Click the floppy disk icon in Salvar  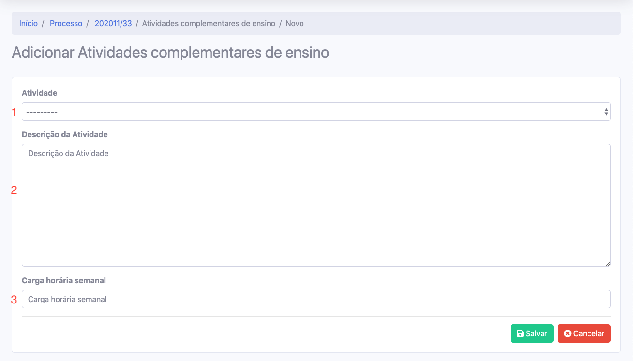[x=520, y=334]
